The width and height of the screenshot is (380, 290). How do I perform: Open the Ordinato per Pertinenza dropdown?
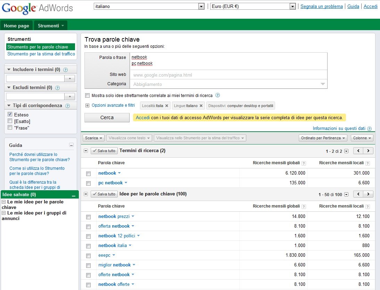click(x=323, y=138)
